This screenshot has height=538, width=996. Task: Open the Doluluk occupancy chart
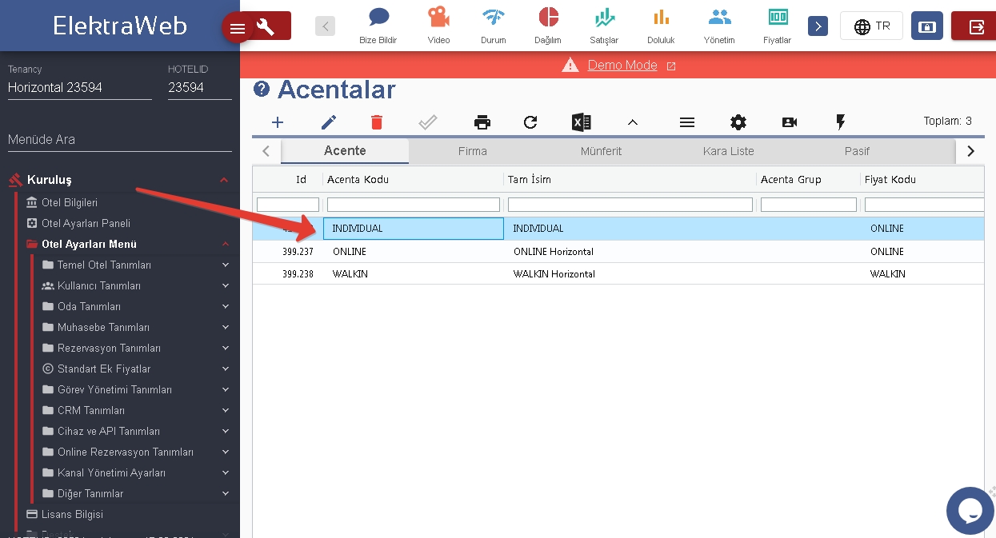click(660, 26)
